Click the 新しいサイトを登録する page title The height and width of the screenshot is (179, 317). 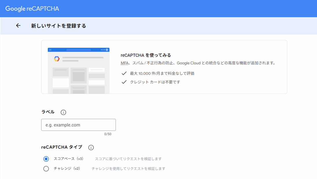[x=59, y=26]
